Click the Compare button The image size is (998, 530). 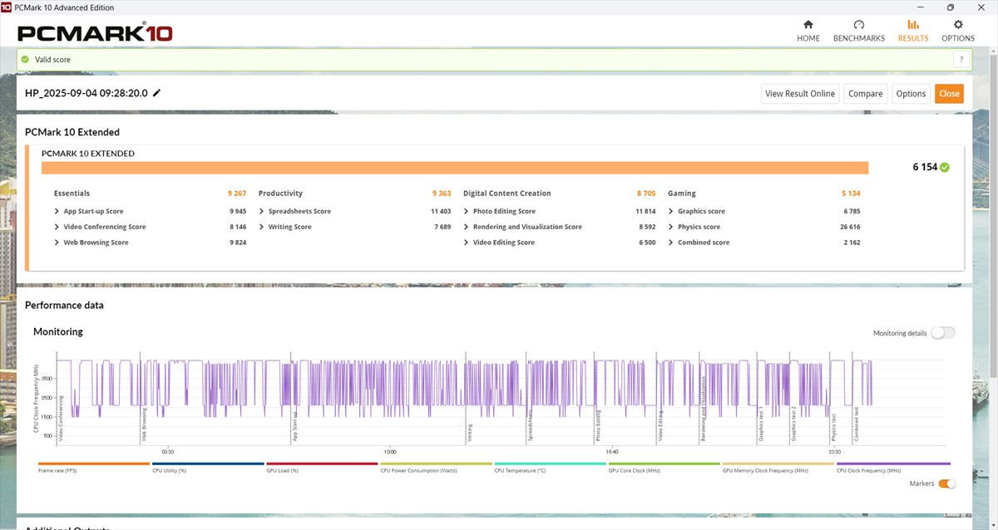click(x=865, y=94)
